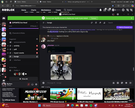Open threads icon in channel header
This screenshot has height=108, width=135.
point(92,23)
